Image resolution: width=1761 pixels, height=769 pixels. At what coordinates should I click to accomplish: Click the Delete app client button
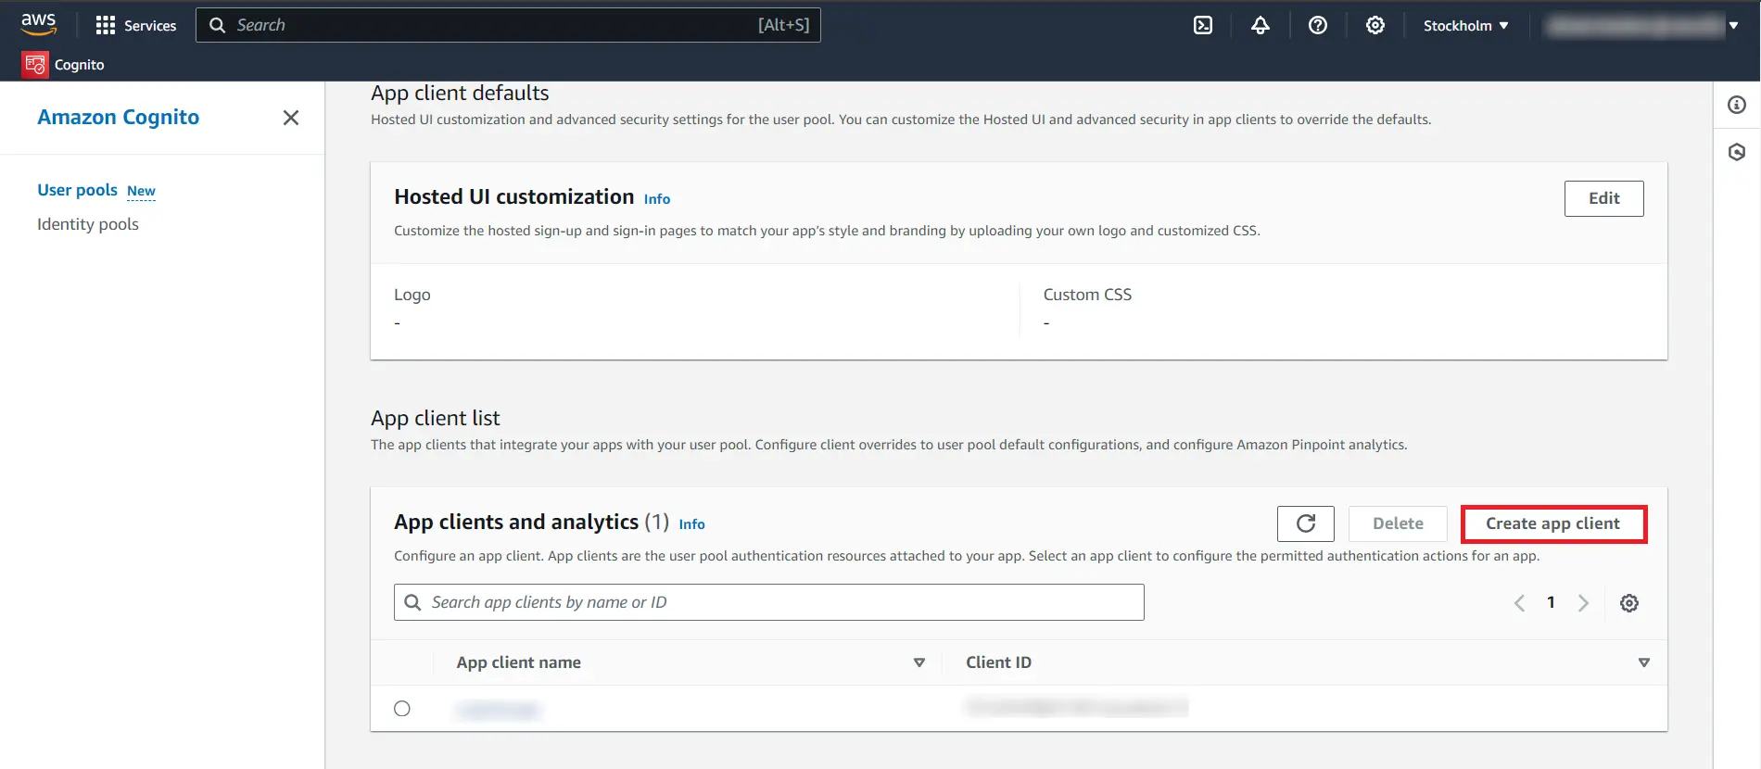[x=1398, y=523]
